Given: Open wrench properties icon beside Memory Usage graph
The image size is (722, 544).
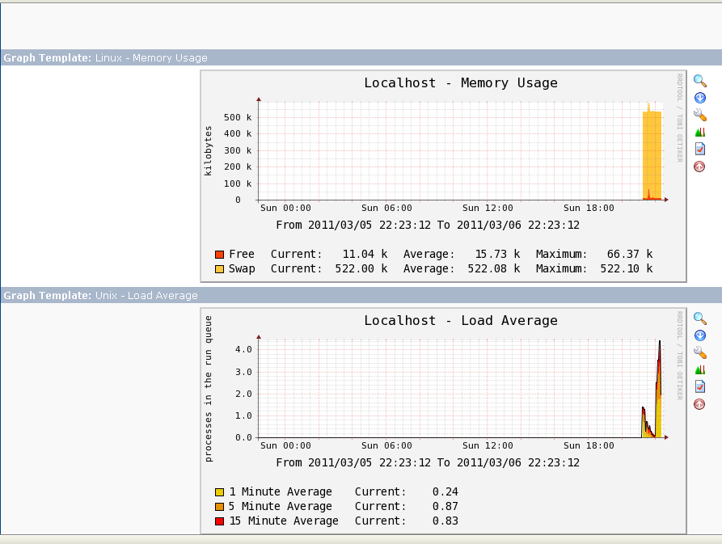Looking at the screenshot, I should (700, 115).
